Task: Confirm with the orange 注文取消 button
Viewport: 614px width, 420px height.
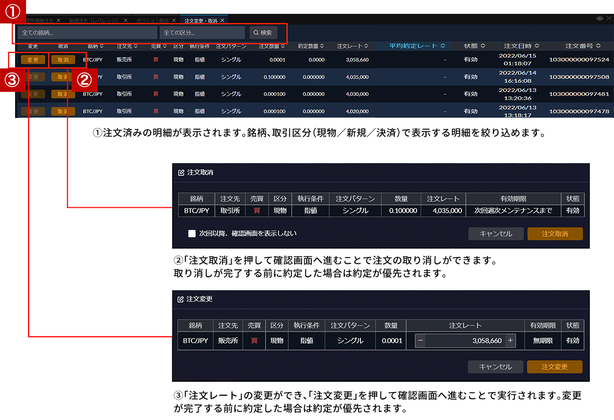Action: 555,234
